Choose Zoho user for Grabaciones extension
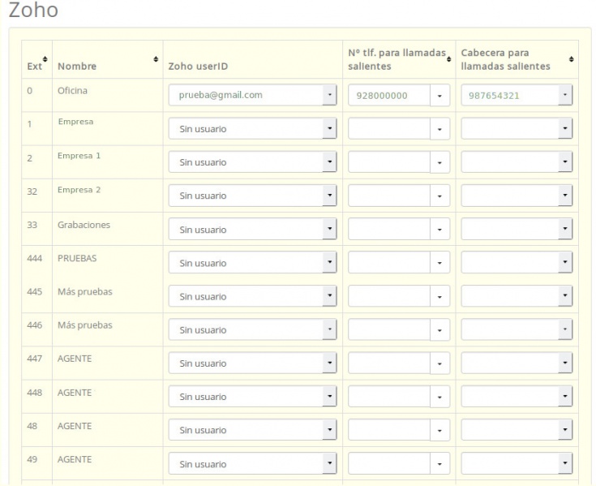Viewport: 596px width, 486px height. point(252,230)
